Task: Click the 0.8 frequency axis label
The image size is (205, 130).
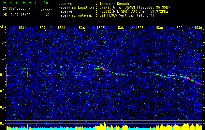Action: 3,91
